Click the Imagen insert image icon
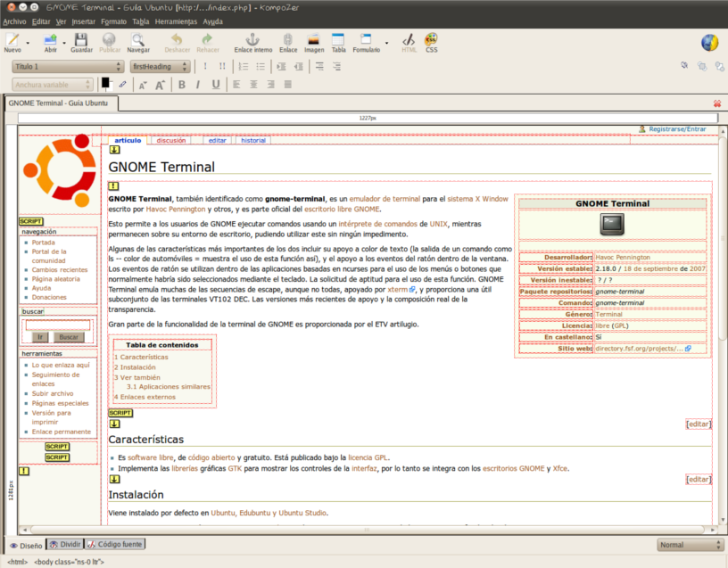 point(313,42)
